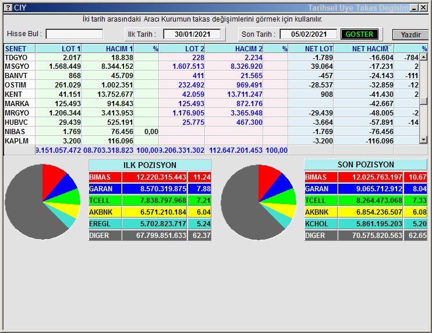
Task: Sort by NET HACIM column header
Action: [364, 48]
